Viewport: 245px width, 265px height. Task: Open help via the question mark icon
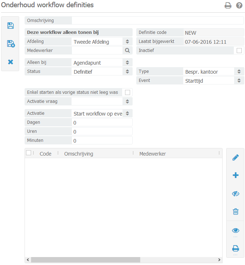pos(239,5)
